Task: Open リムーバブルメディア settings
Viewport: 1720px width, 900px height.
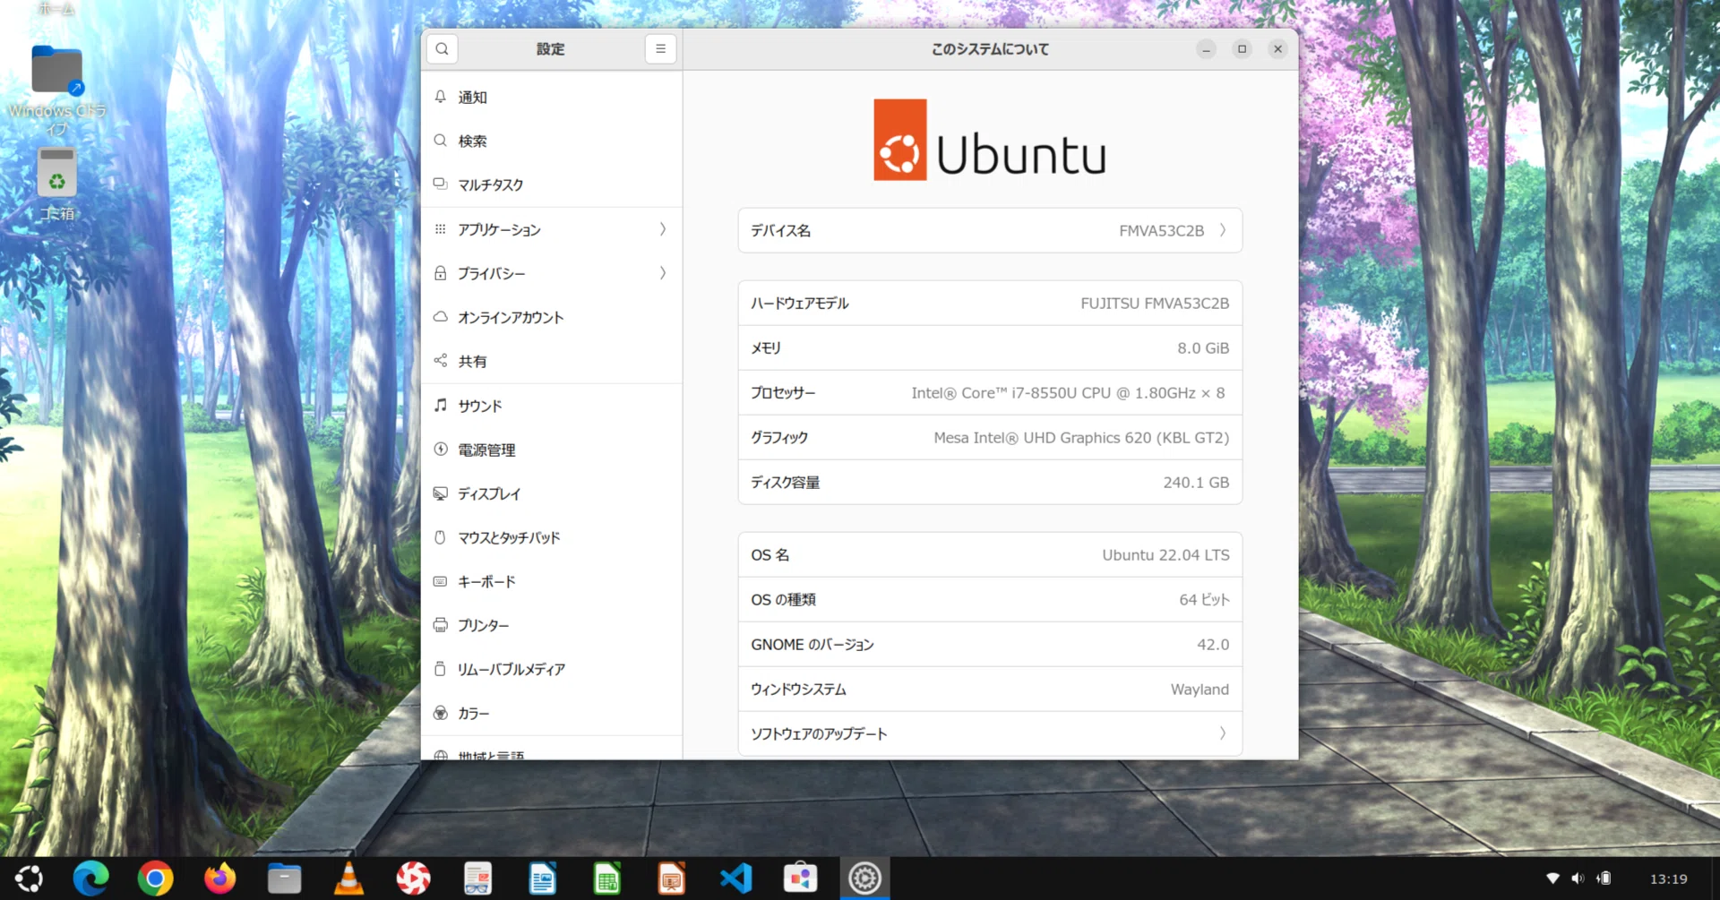Action: pyautogui.click(x=552, y=670)
